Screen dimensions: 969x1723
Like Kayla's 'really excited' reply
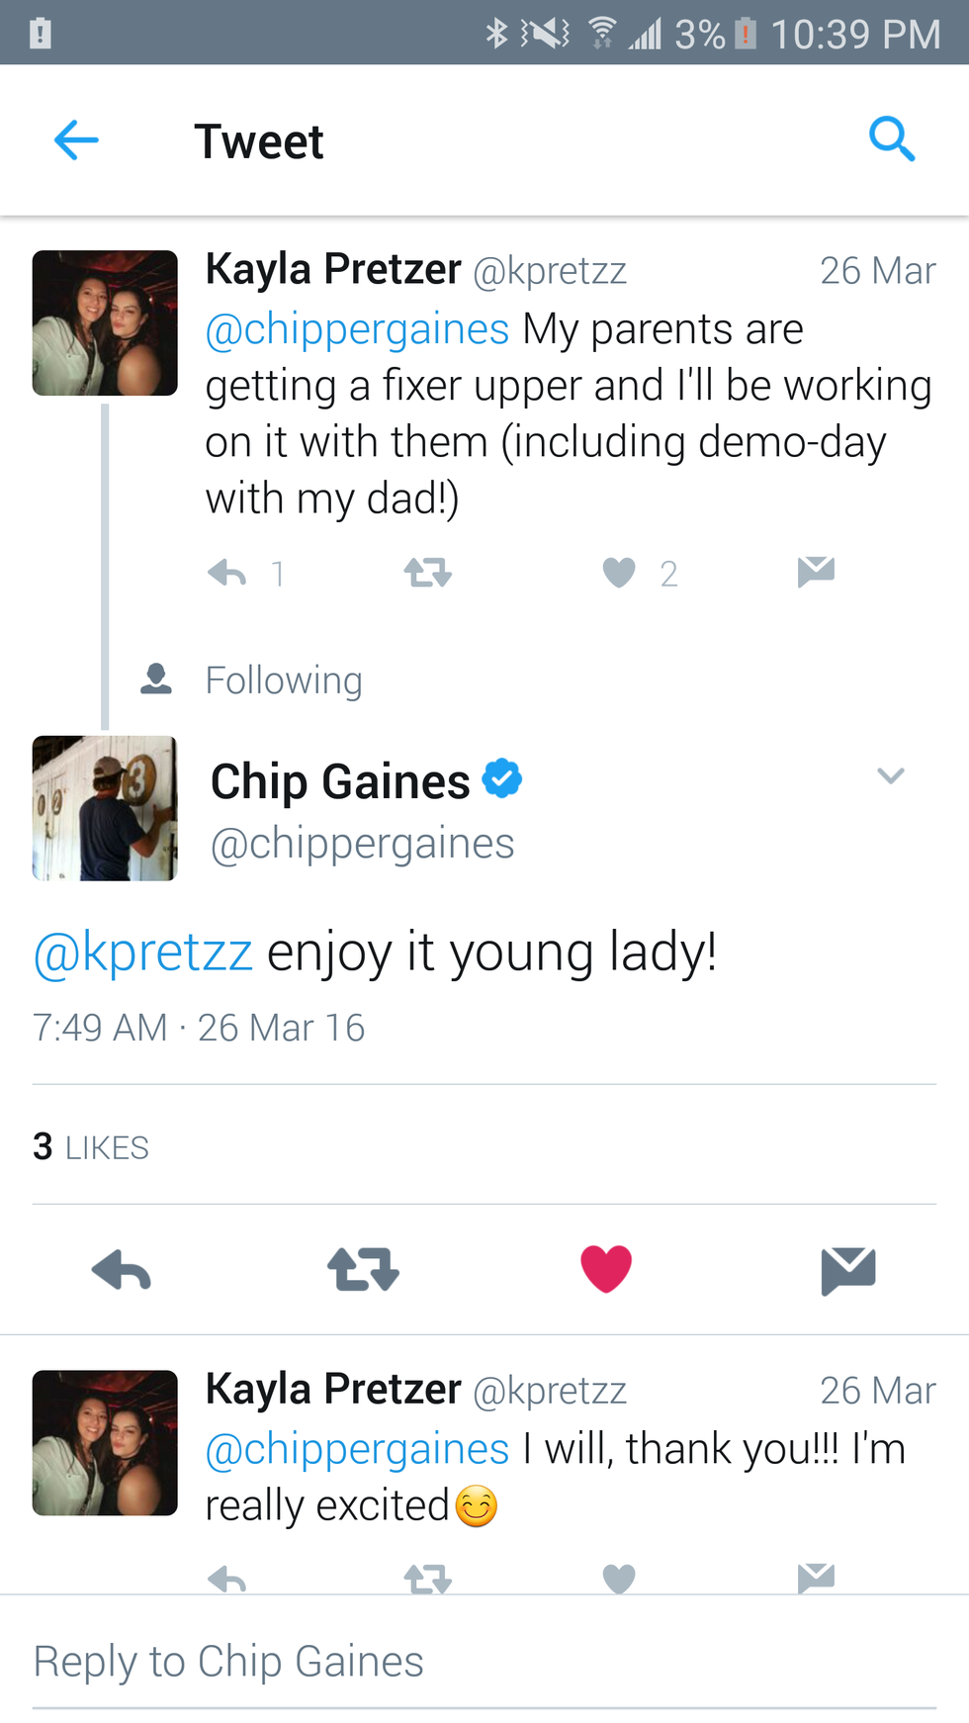click(619, 1577)
